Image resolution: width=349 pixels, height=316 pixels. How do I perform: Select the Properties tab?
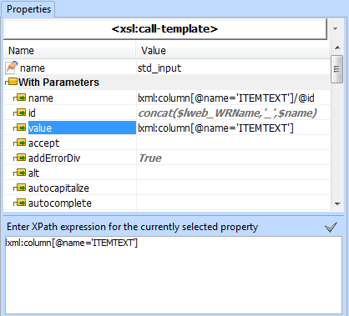pyautogui.click(x=28, y=9)
